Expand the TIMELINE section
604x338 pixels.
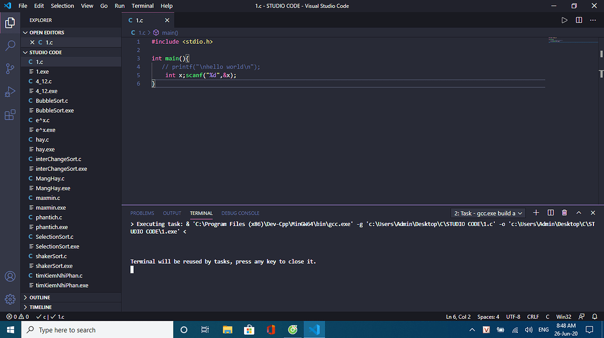(40, 307)
